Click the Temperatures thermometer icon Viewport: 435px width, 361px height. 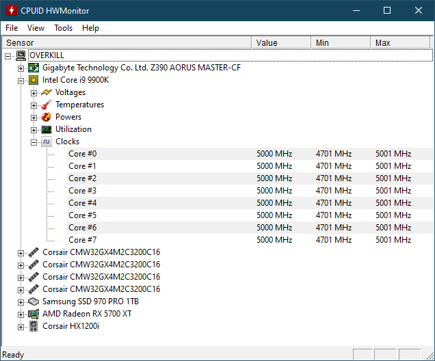tap(47, 105)
